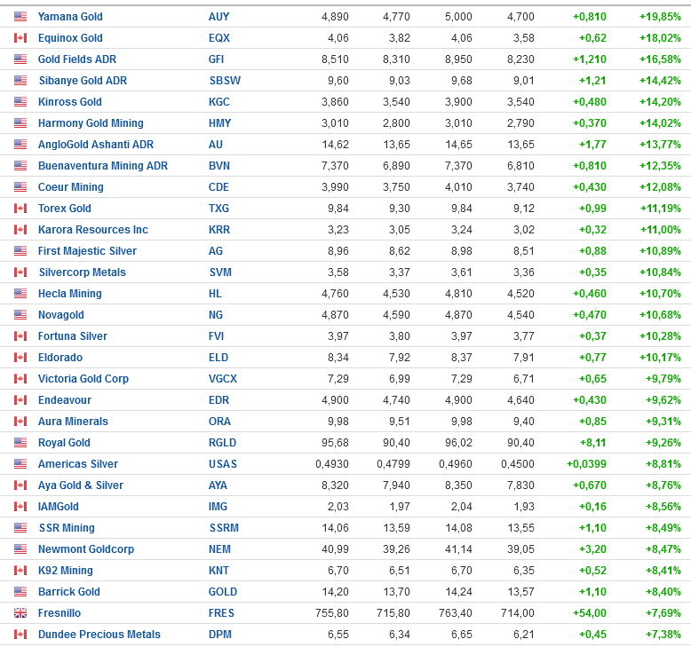This screenshot has width=691, height=647.
Task: Open Victoria Gold Corp details
Action: click(83, 378)
